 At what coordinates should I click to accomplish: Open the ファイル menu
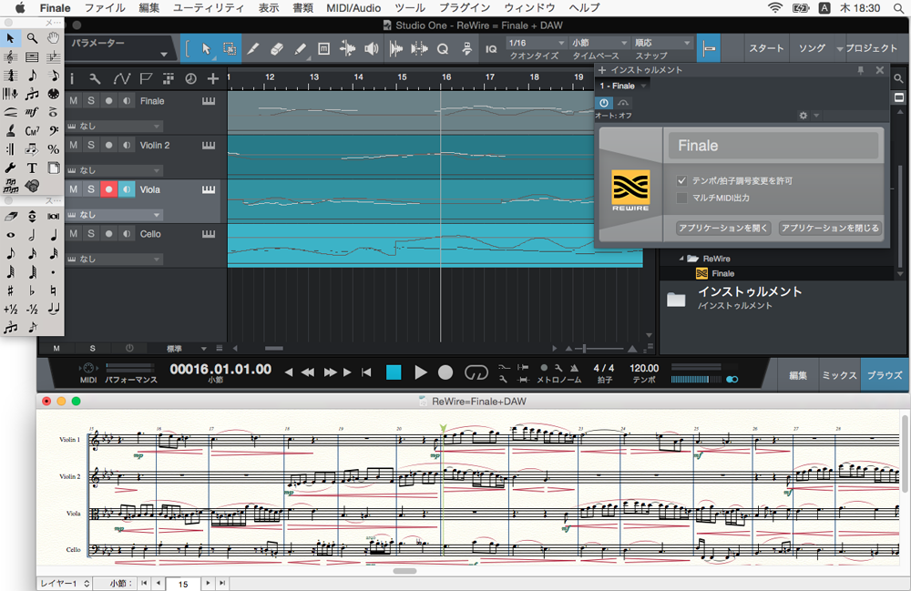click(105, 8)
